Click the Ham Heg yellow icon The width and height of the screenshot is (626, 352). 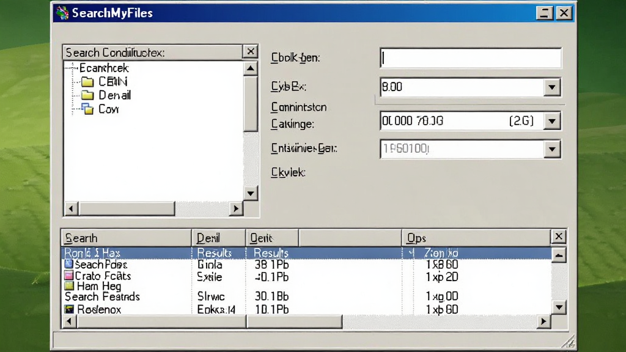(x=68, y=286)
